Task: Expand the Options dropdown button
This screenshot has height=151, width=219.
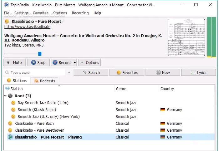Action: [89, 62]
